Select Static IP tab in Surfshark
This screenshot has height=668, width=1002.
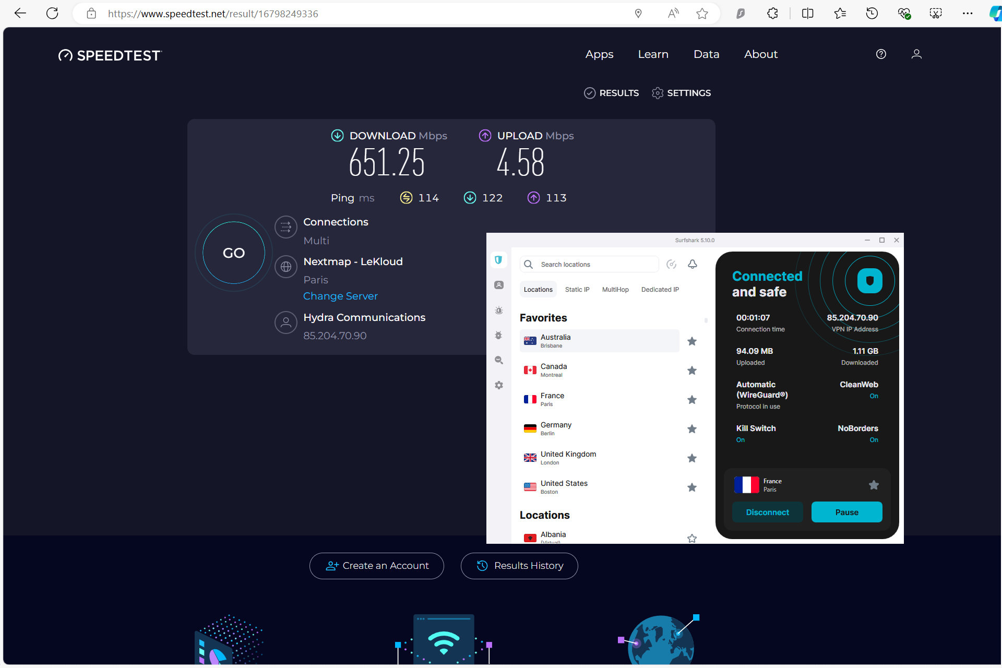578,289
